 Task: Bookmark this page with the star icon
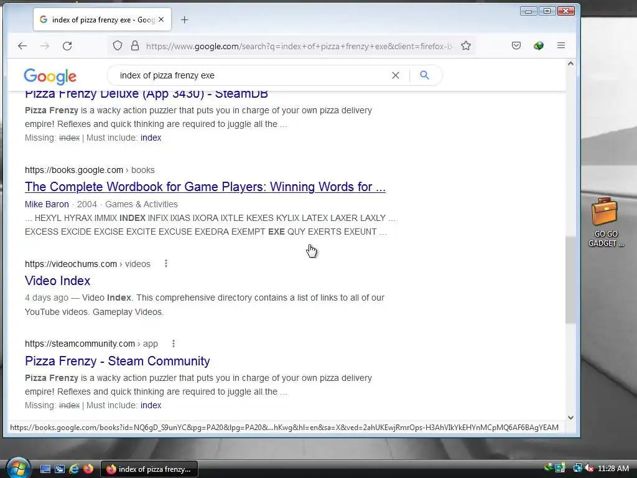(x=466, y=45)
